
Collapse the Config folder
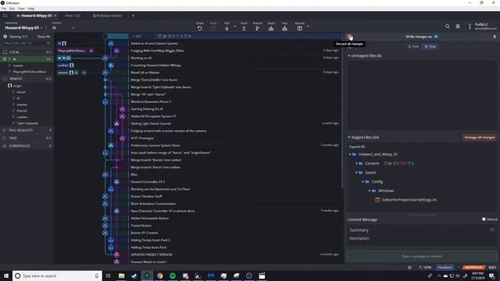coord(362,182)
